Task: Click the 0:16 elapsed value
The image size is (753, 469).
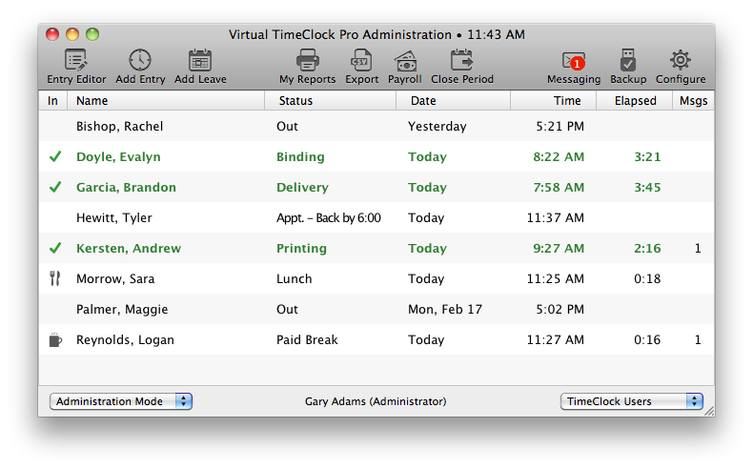Action: (647, 340)
